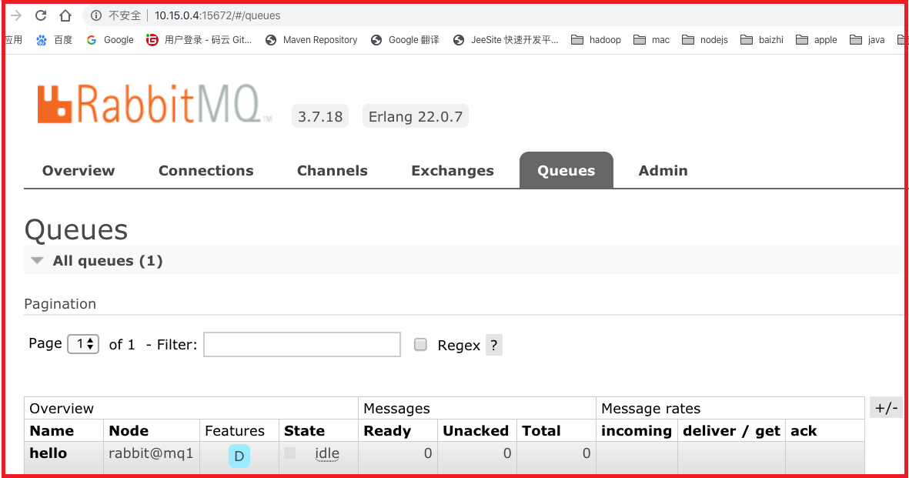Click the durable D feature badge
The width and height of the screenshot is (909, 478).
(239, 456)
